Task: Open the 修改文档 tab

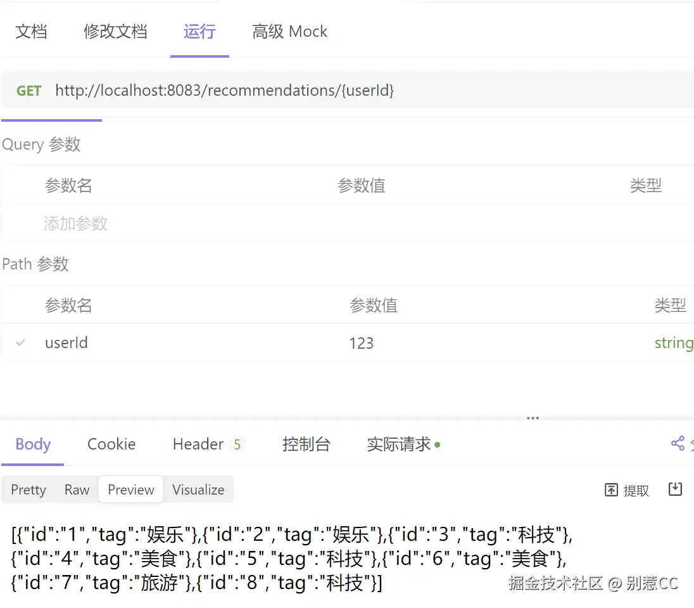Action: pyautogui.click(x=115, y=32)
